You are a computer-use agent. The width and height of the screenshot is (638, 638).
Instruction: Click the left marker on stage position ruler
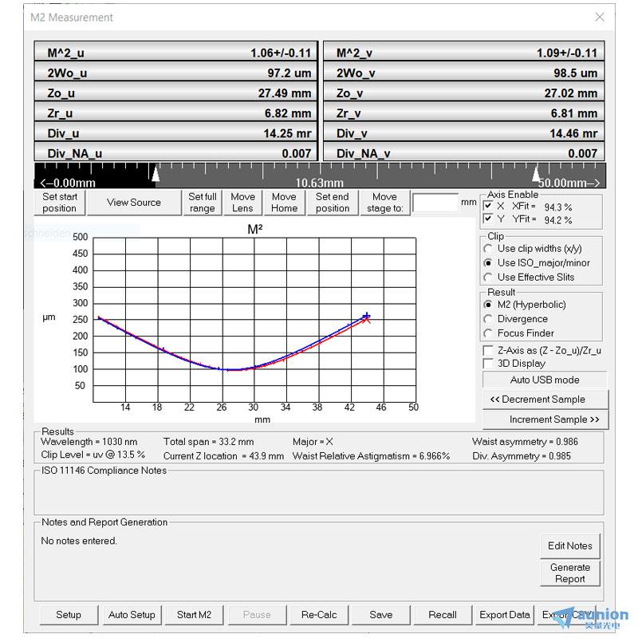coord(156,173)
